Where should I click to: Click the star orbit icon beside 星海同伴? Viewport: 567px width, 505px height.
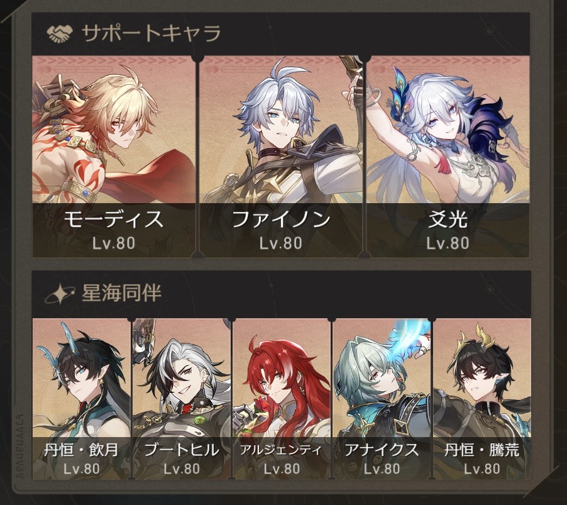click(60, 293)
